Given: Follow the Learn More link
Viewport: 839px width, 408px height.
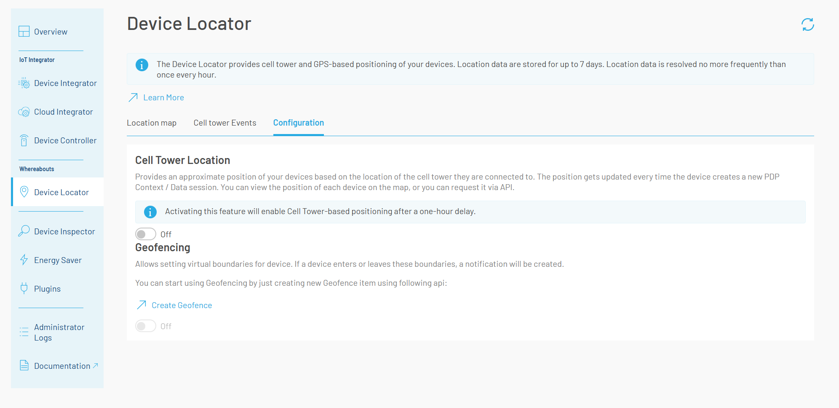Looking at the screenshot, I should pyautogui.click(x=163, y=98).
